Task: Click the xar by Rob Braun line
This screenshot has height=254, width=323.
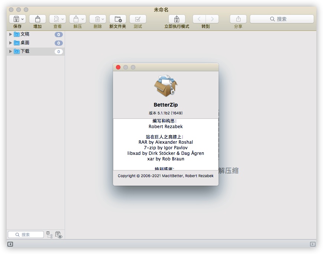Action: [166, 159]
